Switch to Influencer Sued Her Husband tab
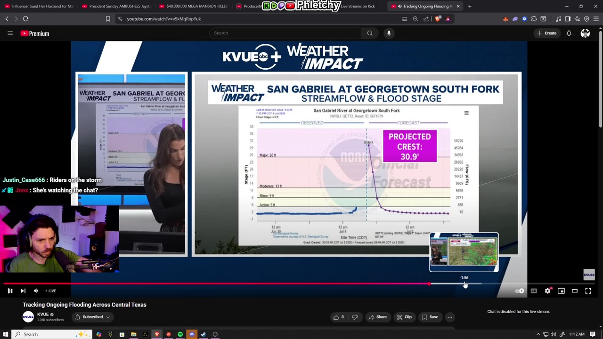The height and width of the screenshot is (339, 603). [39, 6]
